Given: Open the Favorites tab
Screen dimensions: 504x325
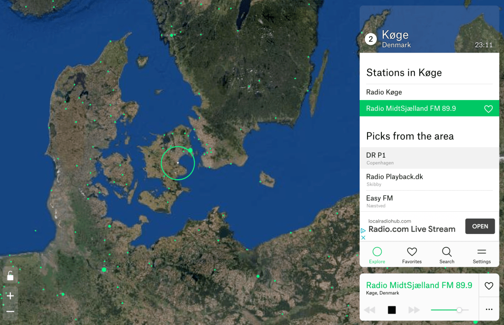Looking at the screenshot, I should pos(412,255).
